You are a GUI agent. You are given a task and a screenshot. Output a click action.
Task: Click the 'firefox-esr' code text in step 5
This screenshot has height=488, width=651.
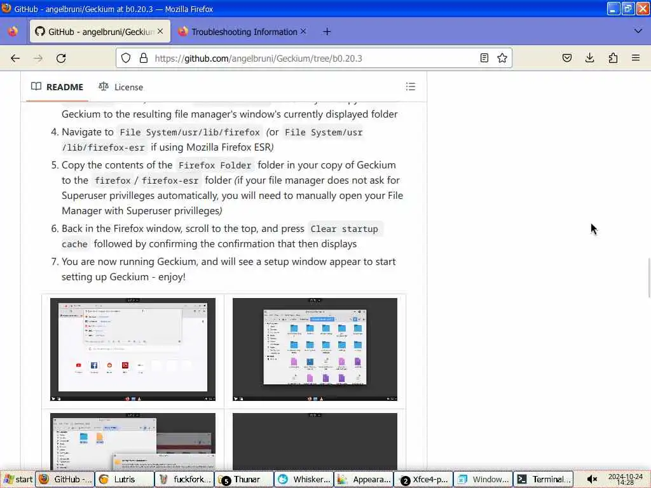(x=170, y=180)
